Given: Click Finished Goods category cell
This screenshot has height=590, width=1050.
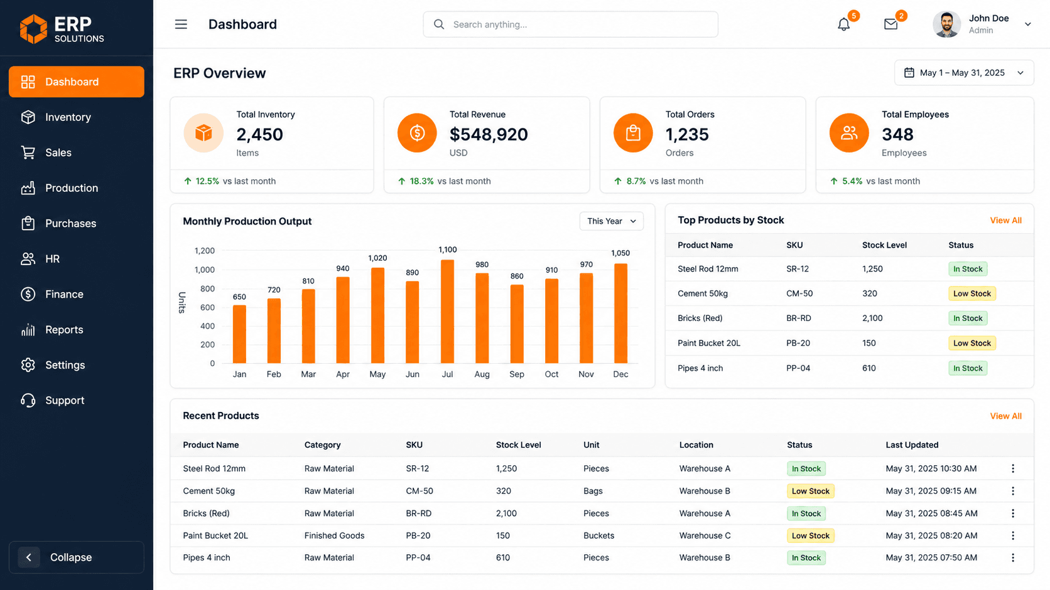Looking at the screenshot, I should 334,535.
